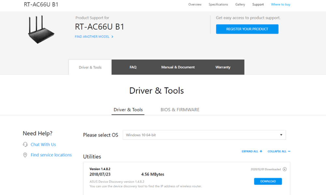Image resolution: width=326 pixels, height=195 pixels.
Task: Switch to the Manual & Document tab
Action: (178, 67)
